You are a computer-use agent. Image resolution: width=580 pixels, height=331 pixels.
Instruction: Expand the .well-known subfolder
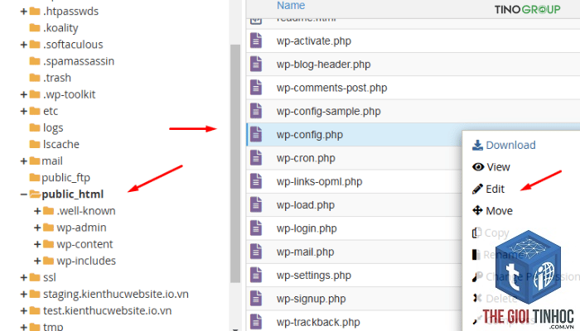point(37,211)
